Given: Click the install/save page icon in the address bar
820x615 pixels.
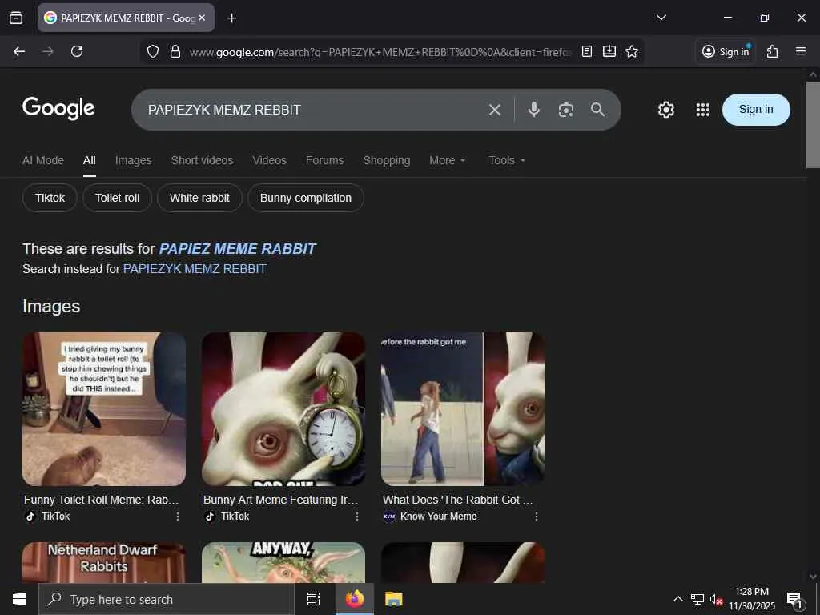Looking at the screenshot, I should coord(609,51).
